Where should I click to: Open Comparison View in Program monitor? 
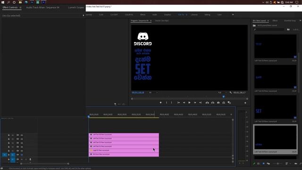pos(229,103)
